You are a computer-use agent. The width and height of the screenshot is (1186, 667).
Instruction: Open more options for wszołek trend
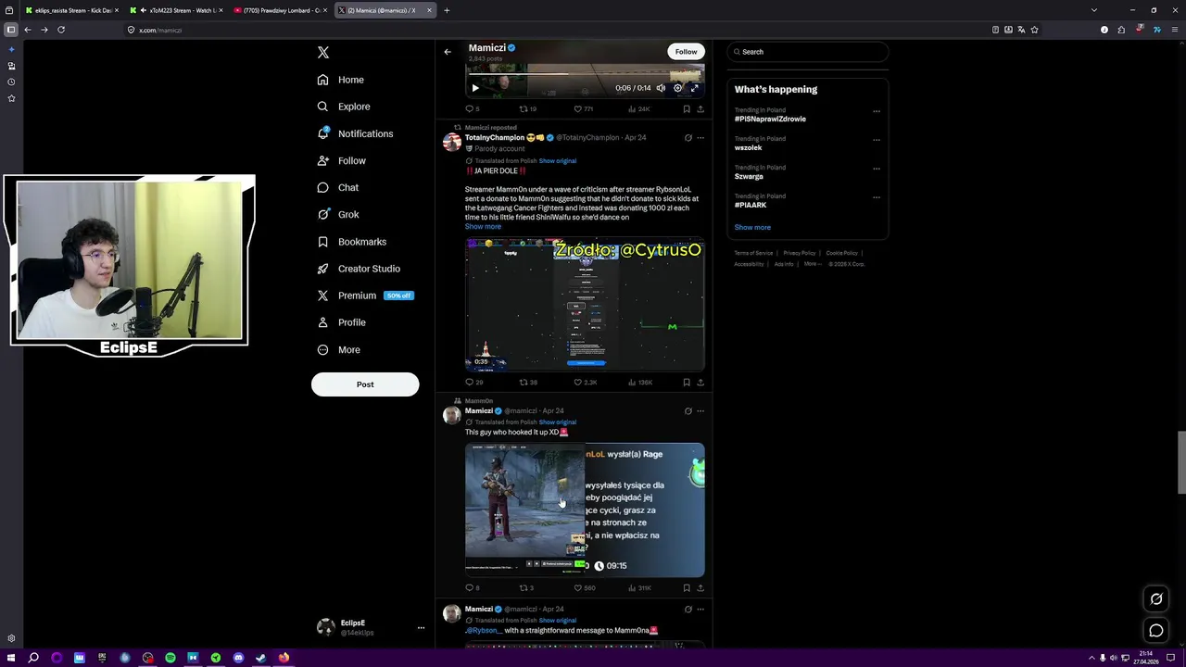point(877,140)
